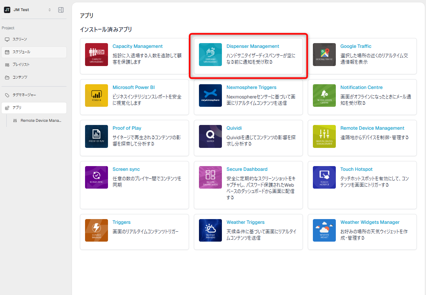Collapse the sidebar with the panel icon
The width and height of the screenshot is (426, 295).
[61, 10]
